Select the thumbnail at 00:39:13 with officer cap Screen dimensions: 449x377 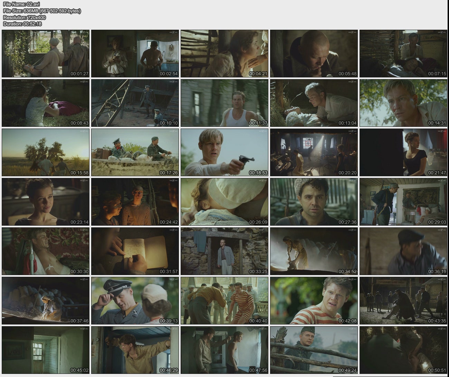point(135,301)
